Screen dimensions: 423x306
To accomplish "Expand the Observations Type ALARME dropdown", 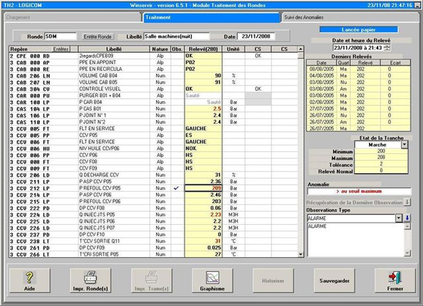I will click(399, 218).
